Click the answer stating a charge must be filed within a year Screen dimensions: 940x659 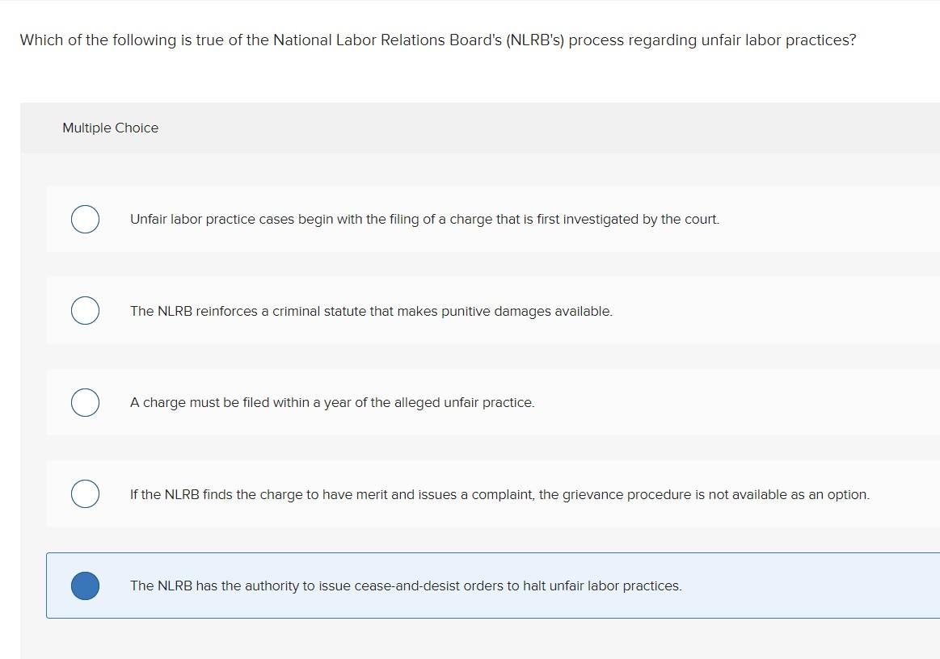332,402
